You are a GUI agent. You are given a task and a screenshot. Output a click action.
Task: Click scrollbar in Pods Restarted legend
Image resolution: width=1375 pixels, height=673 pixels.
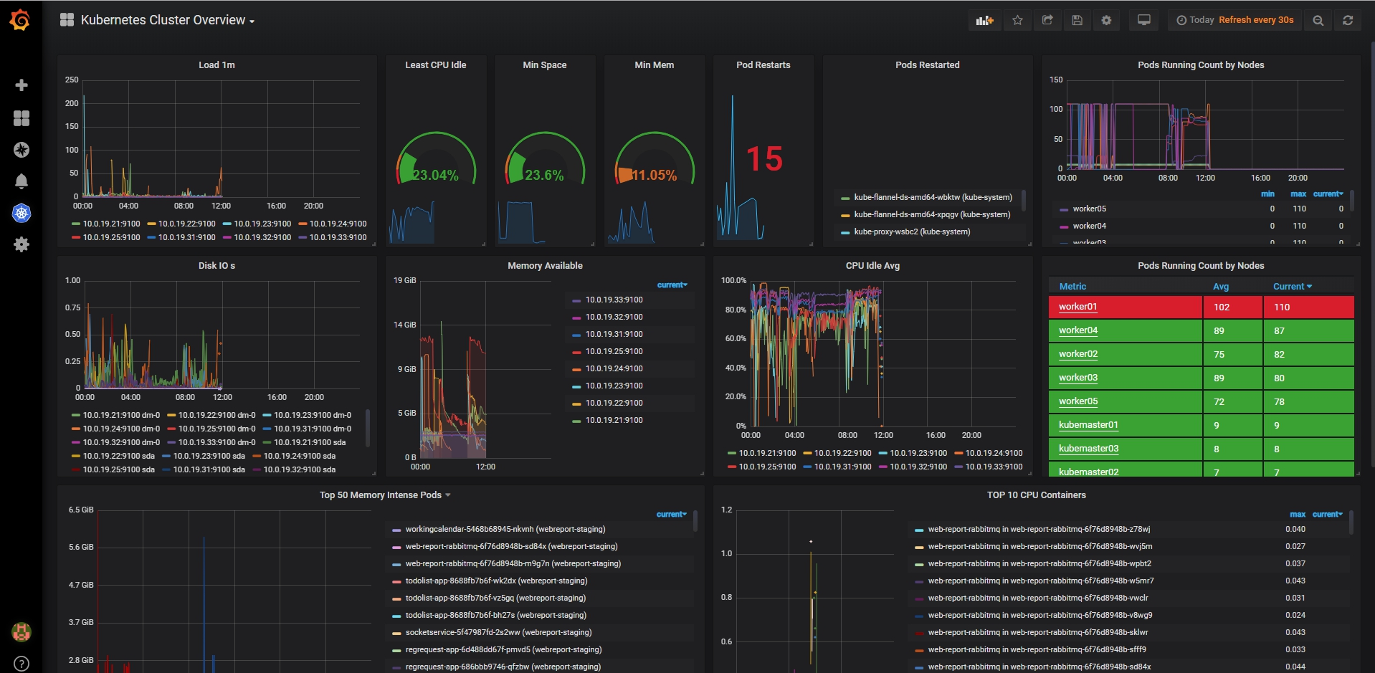(x=1023, y=201)
